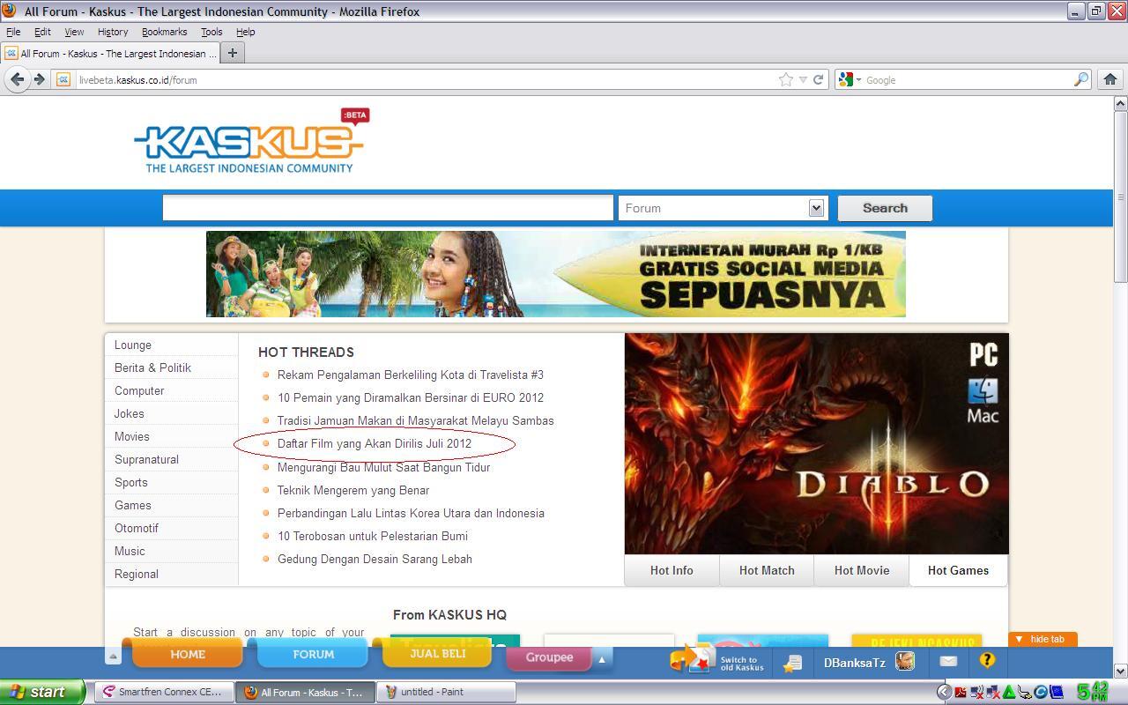Open the History menu

click(x=113, y=32)
